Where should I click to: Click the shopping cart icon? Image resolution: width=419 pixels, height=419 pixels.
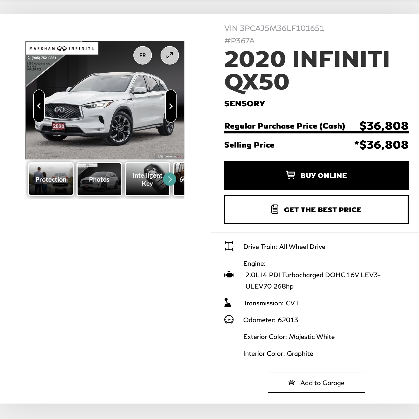[290, 175]
